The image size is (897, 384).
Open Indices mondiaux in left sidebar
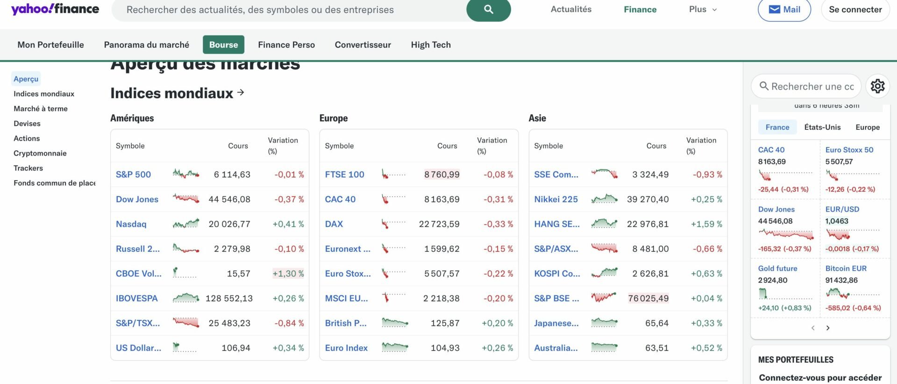pos(44,94)
